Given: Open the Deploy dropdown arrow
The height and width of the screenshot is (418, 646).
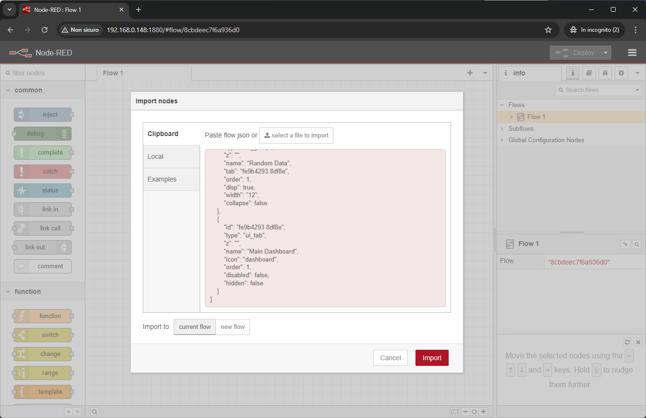Looking at the screenshot, I should point(605,53).
